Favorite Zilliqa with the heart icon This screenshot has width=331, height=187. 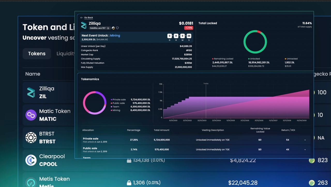(117, 28)
